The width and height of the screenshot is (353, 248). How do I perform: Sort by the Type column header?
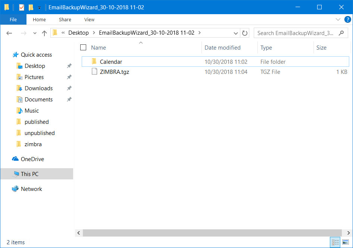[x=266, y=48]
